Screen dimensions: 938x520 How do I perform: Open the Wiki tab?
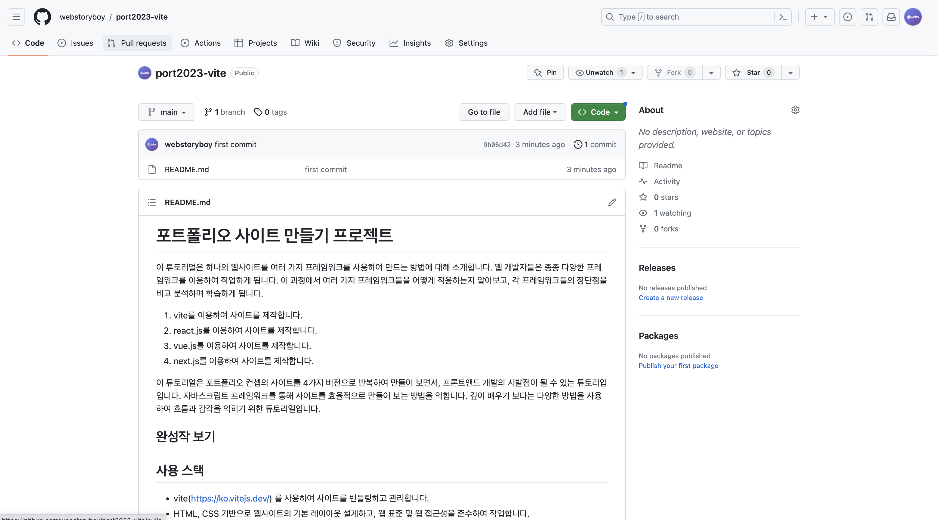(305, 43)
